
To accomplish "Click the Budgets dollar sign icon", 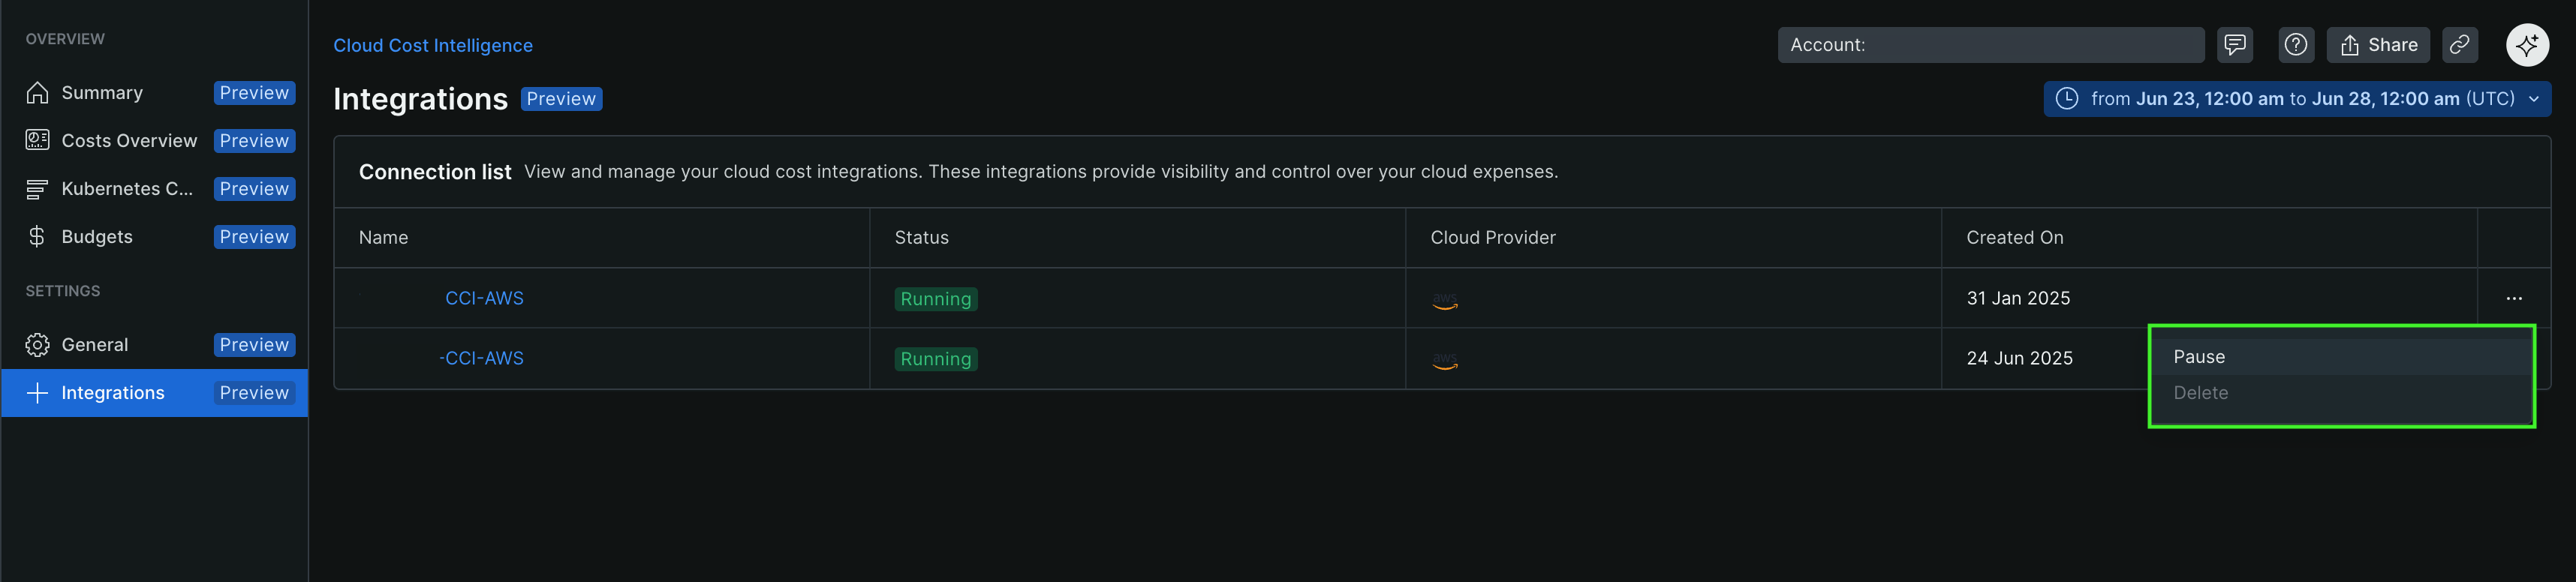I will coord(38,237).
